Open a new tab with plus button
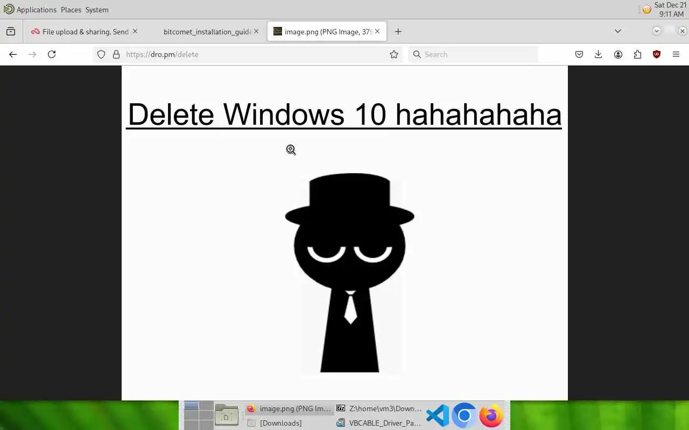Image resolution: width=689 pixels, height=430 pixels. coord(398,32)
